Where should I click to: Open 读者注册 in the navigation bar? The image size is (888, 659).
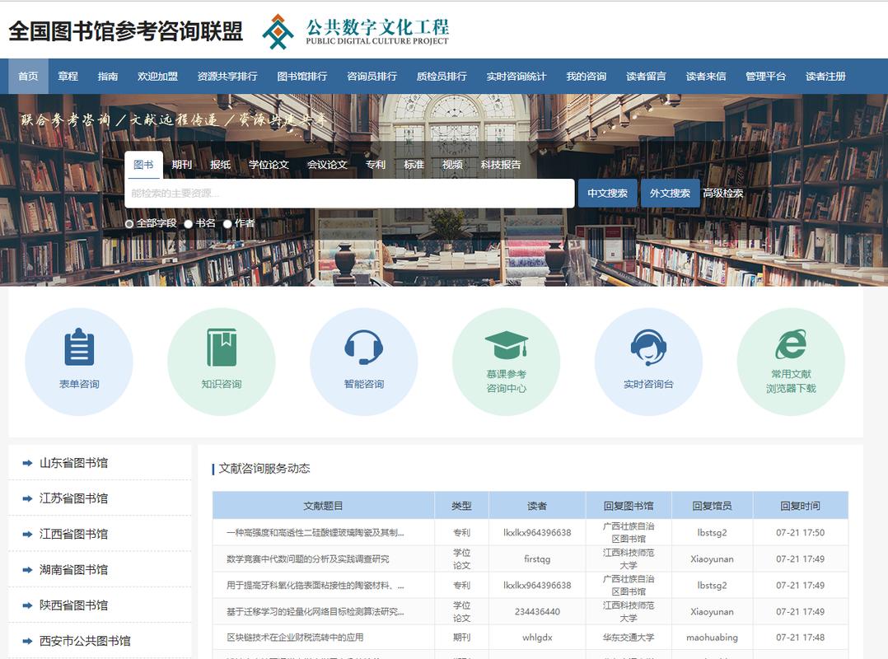825,77
